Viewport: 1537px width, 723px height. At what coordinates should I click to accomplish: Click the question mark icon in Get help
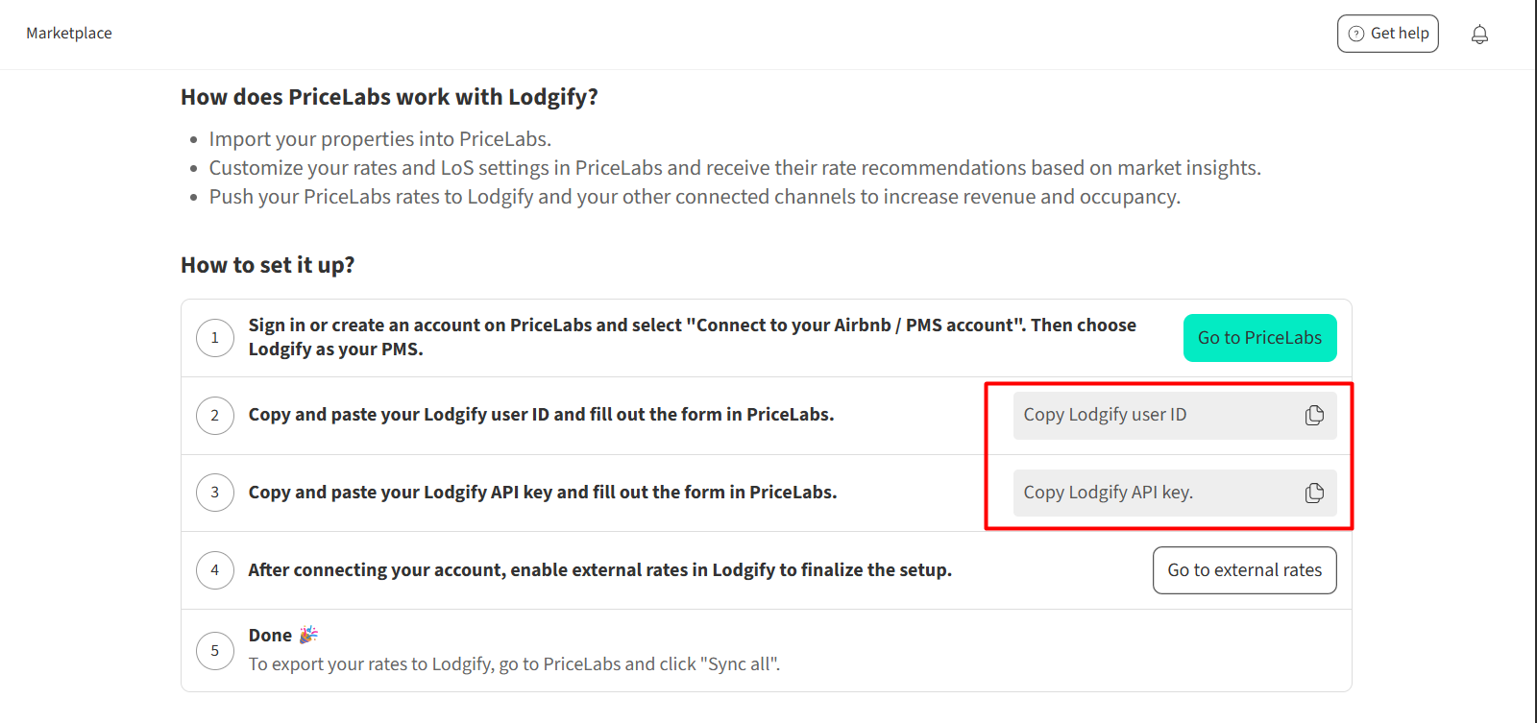1356,34
